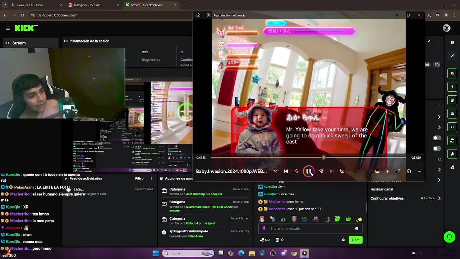Screen dimensions: 460x259
Task: Click the capture-frame sidebar icon
Action: point(452,73)
